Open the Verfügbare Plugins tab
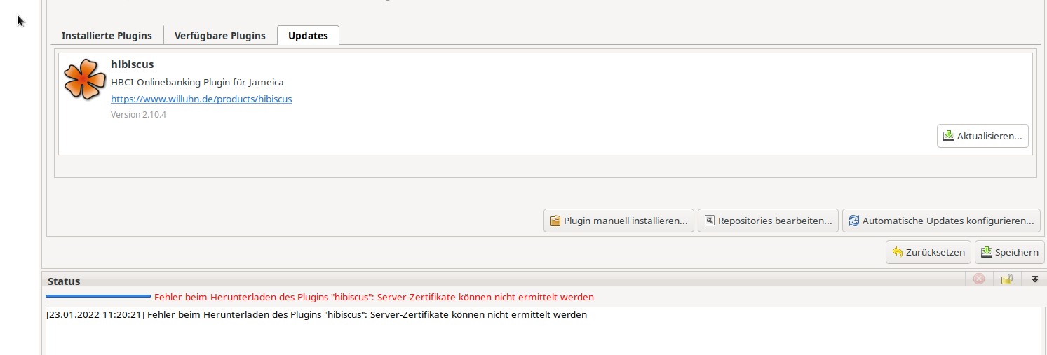The image size is (1047, 355). 219,36
